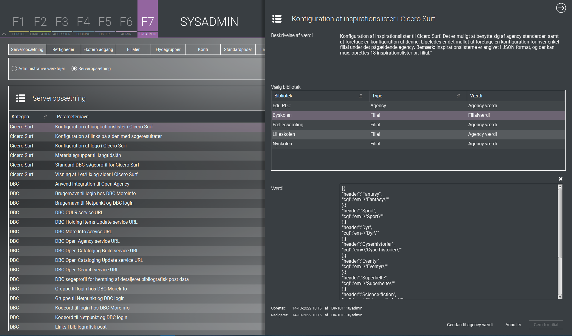The image size is (572, 336).
Task: Select the Lilleskolen library row
Action: coord(418,134)
